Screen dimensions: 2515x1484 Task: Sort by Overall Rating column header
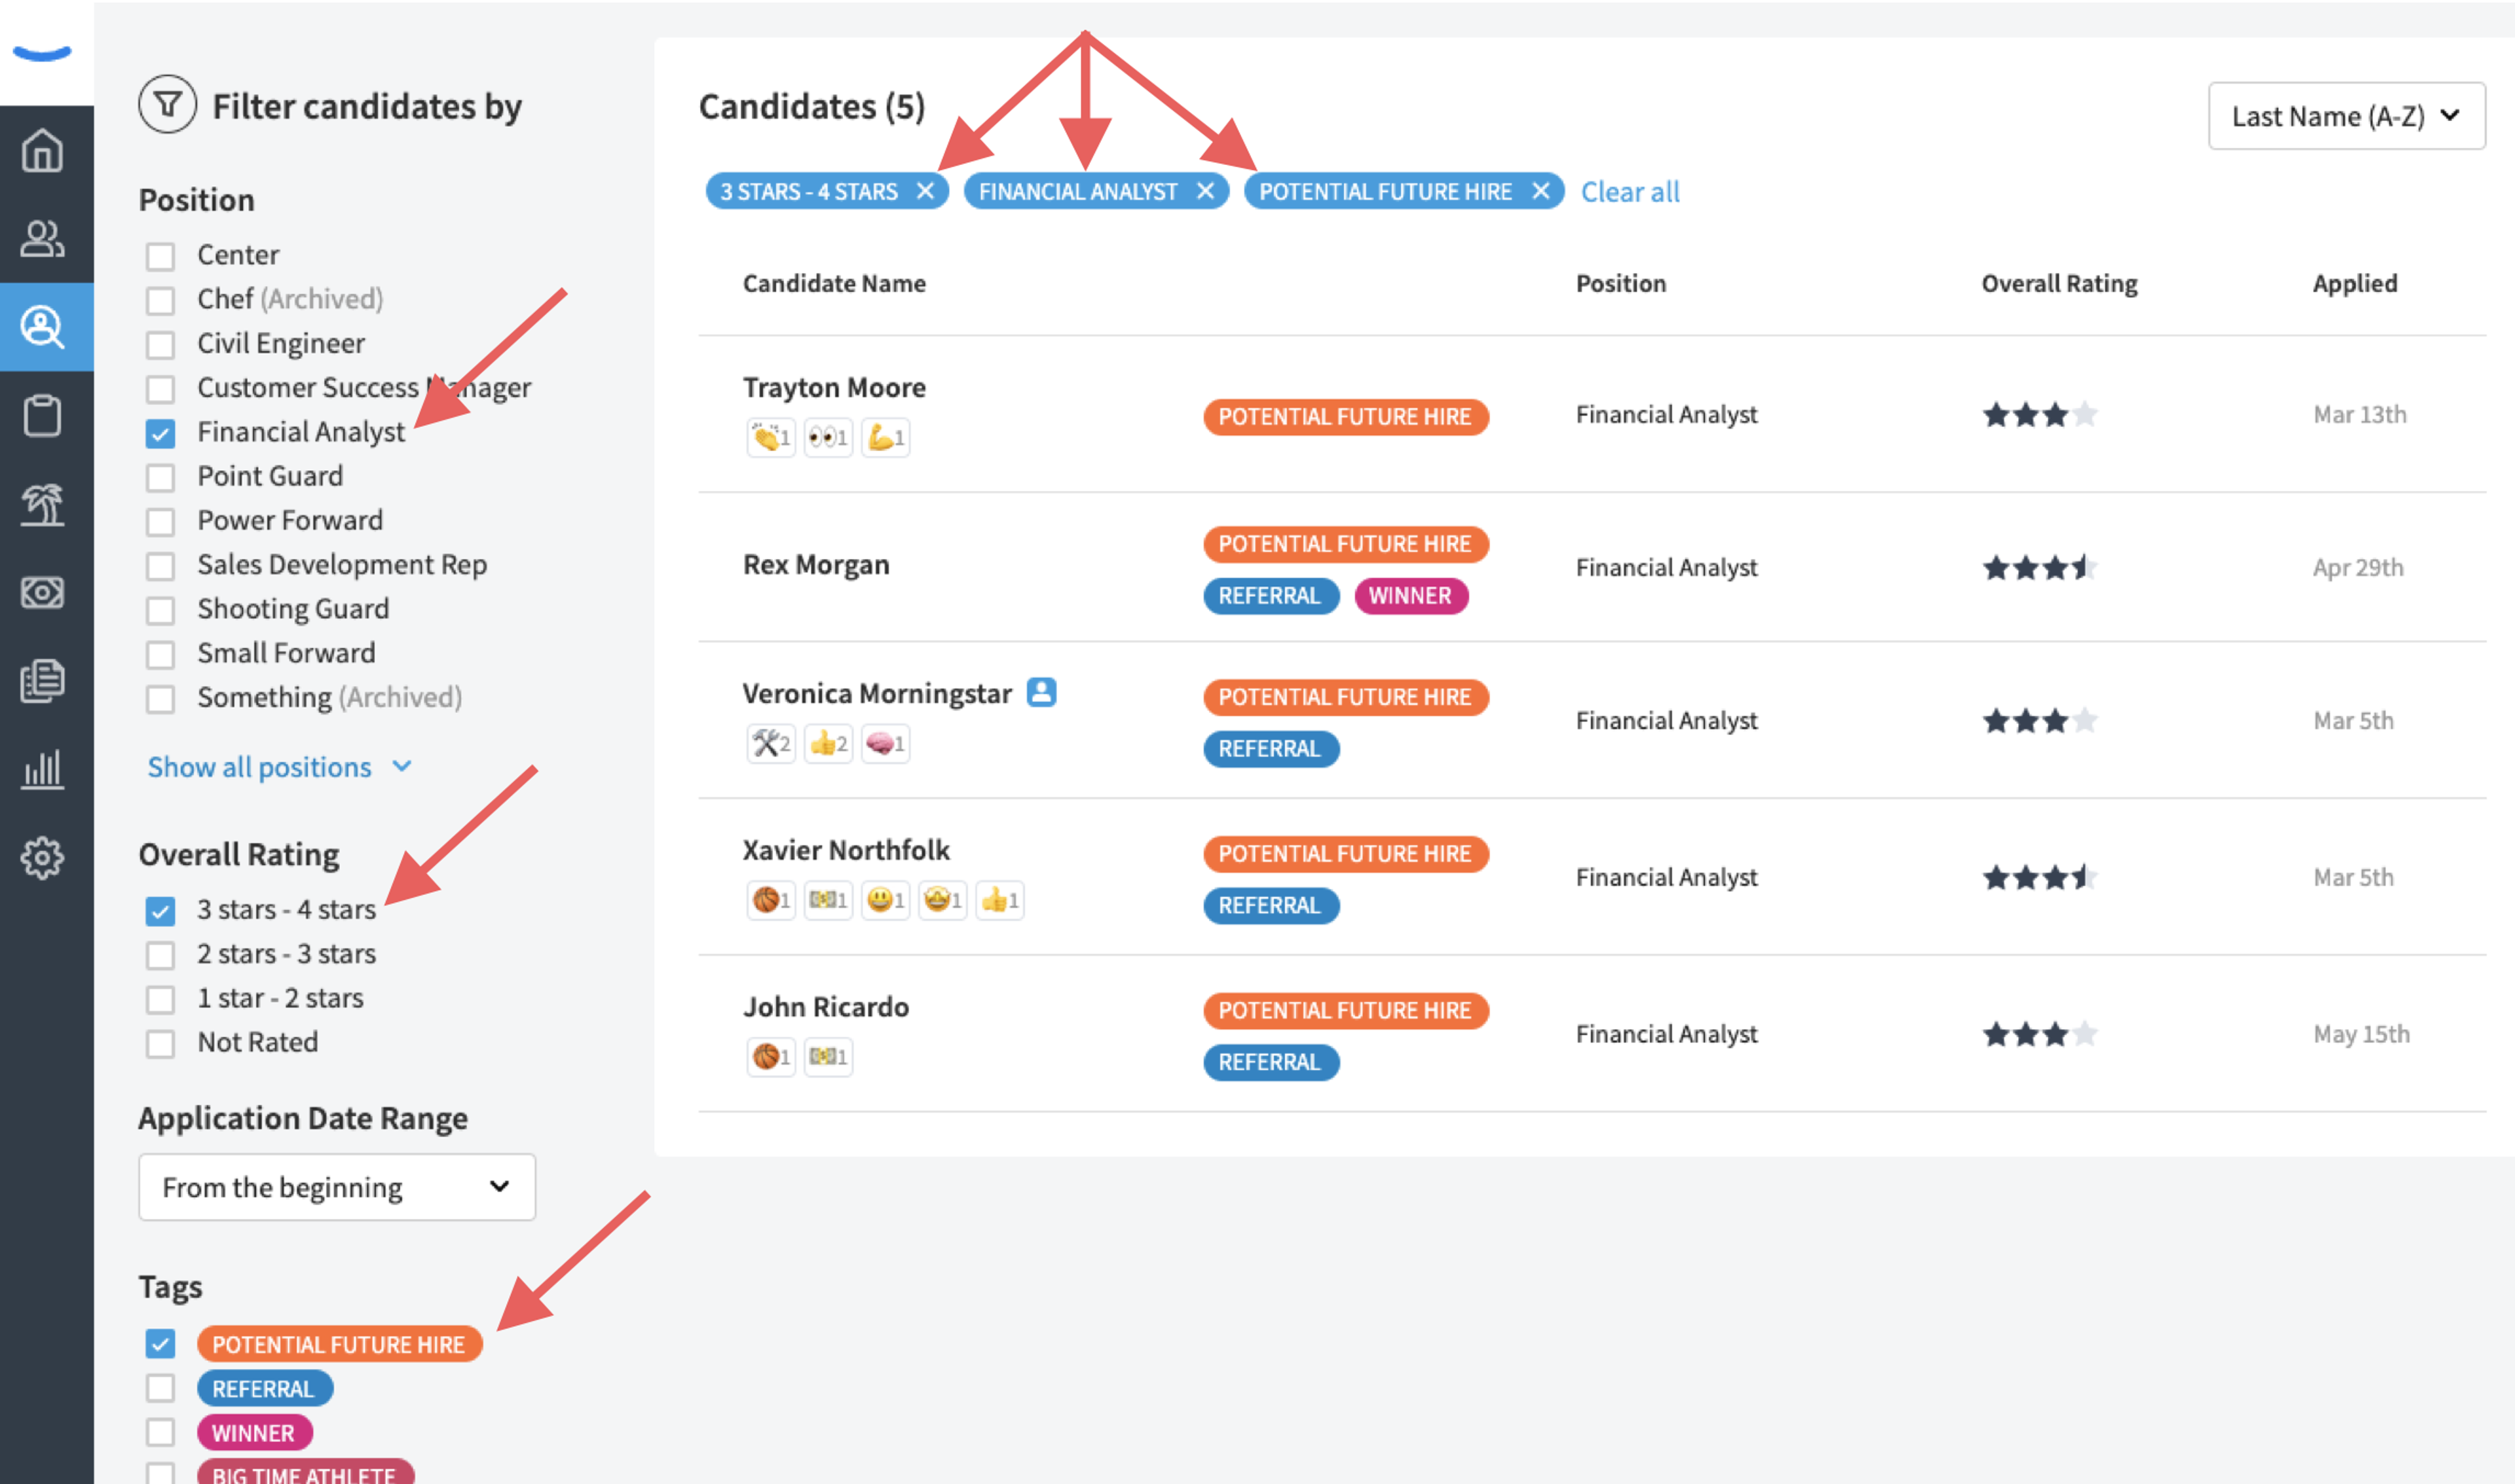[2059, 283]
